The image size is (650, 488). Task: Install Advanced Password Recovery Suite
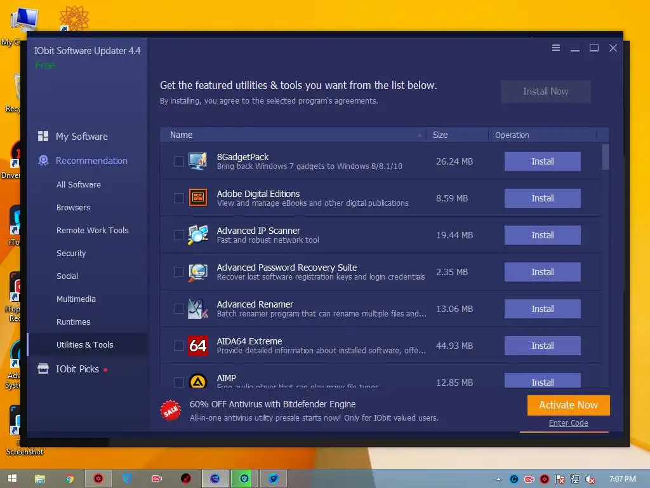[542, 272]
